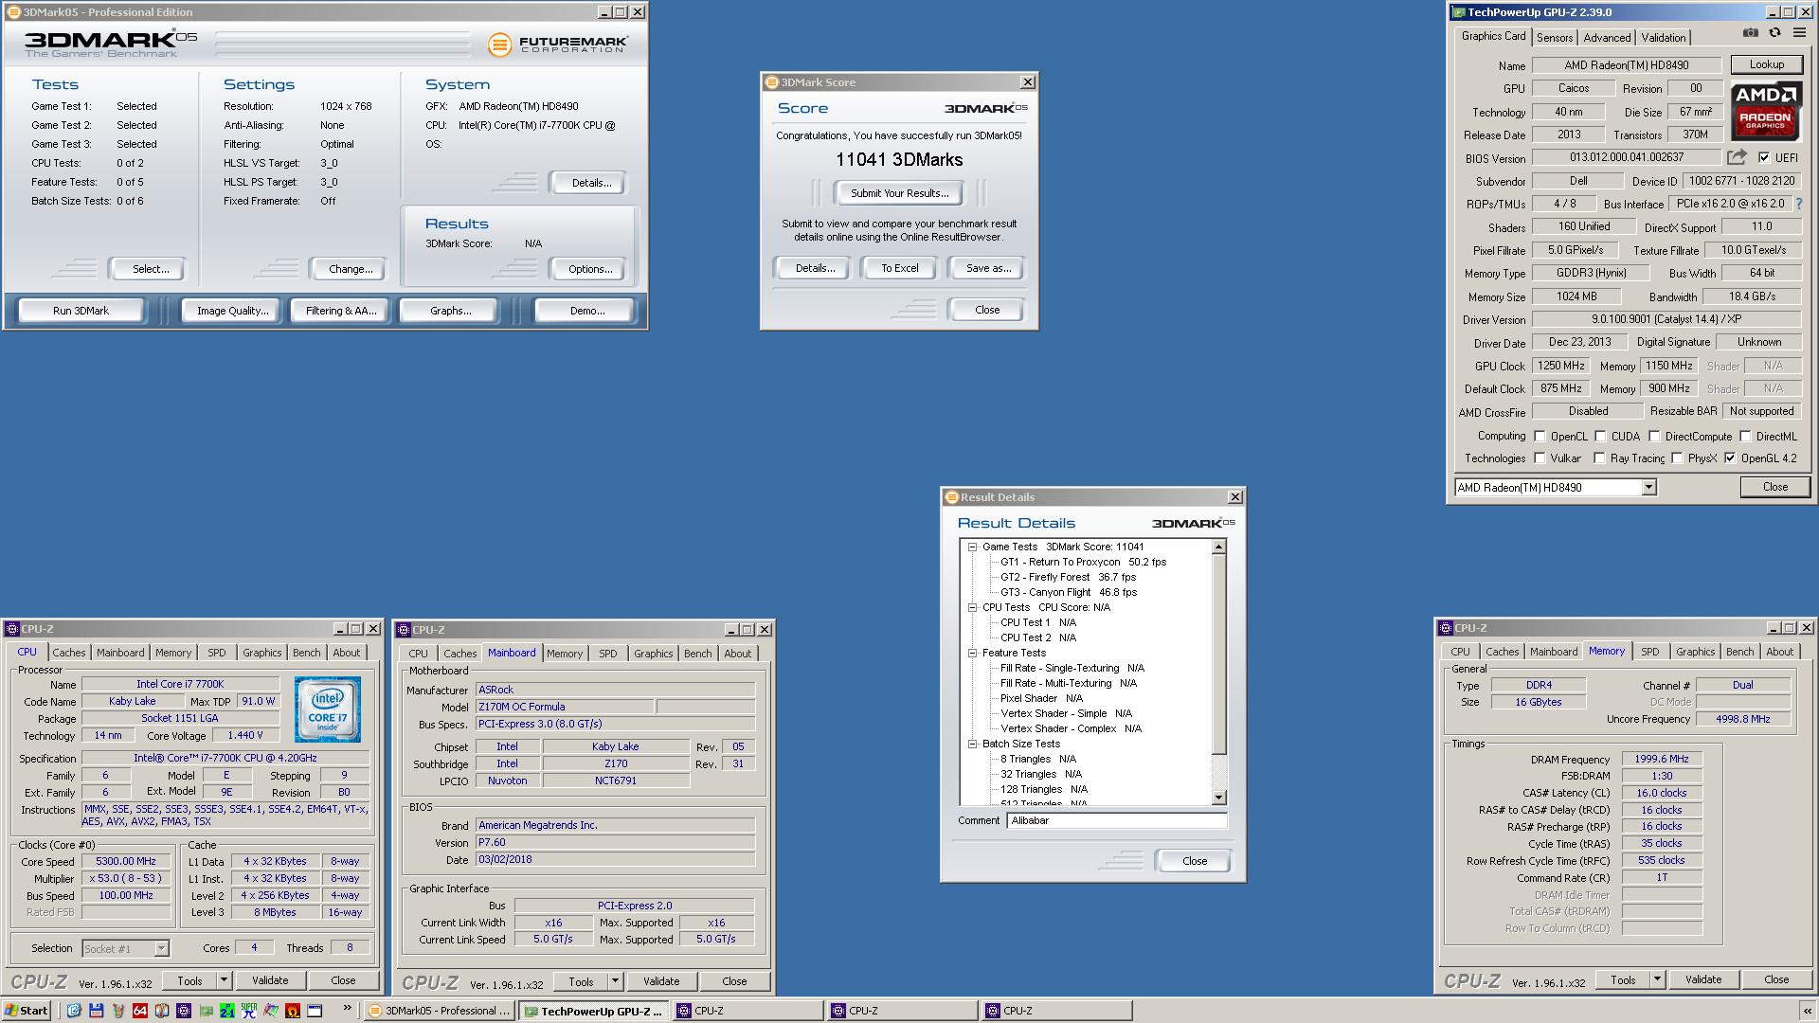Click the Save as button in Score window
Screen dimensions: 1819x1023
click(x=988, y=268)
